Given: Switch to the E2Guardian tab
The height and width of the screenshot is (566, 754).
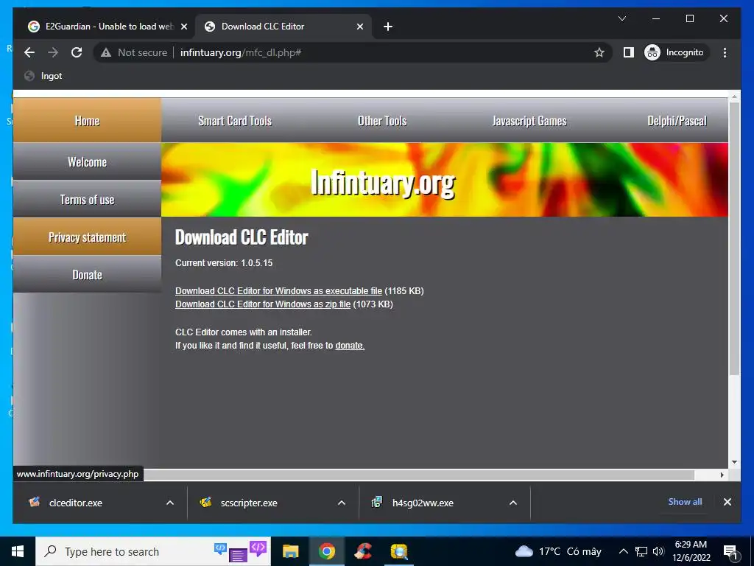Looking at the screenshot, I should (x=108, y=27).
